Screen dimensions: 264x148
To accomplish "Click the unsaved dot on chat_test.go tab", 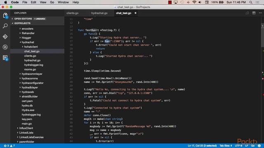I will [135, 13].
